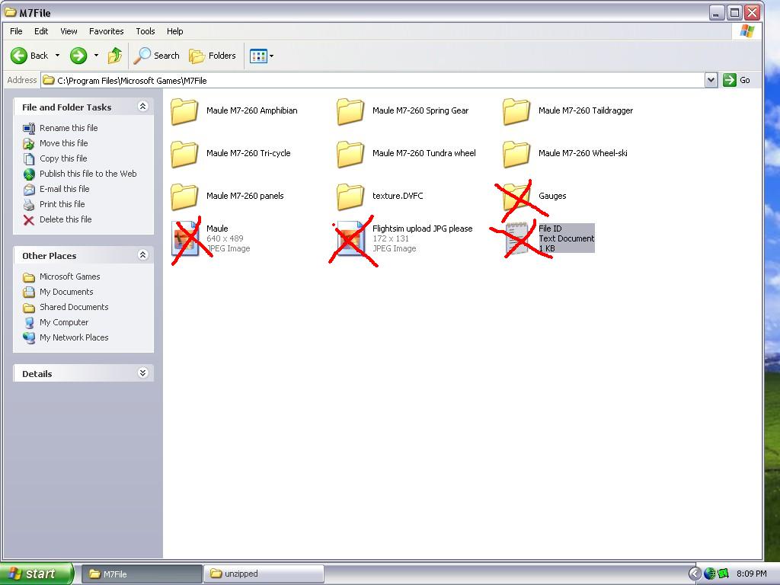
Task: Click E-mail this file
Action: (65, 189)
